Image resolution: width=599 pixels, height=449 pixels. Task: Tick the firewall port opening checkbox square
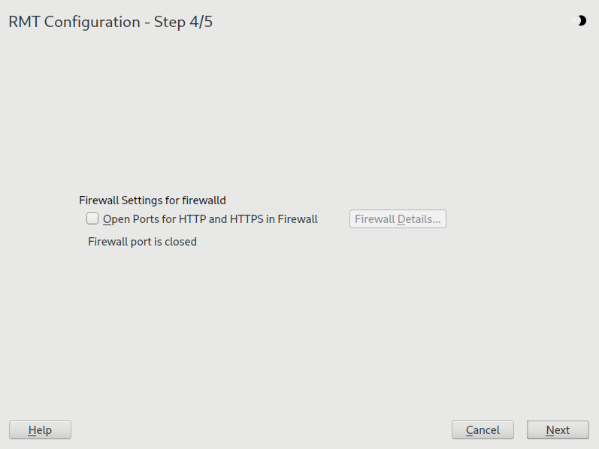tap(92, 219)
